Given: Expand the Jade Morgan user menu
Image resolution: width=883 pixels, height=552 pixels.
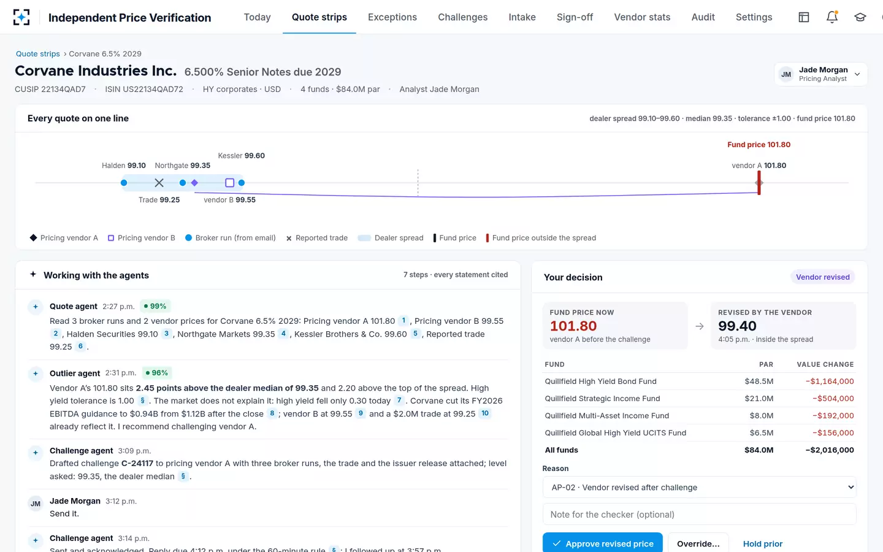Looking at the screenshot, I should tap(820, 74).
